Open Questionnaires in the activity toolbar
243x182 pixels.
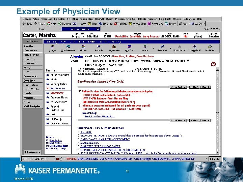tap(68, 47)
